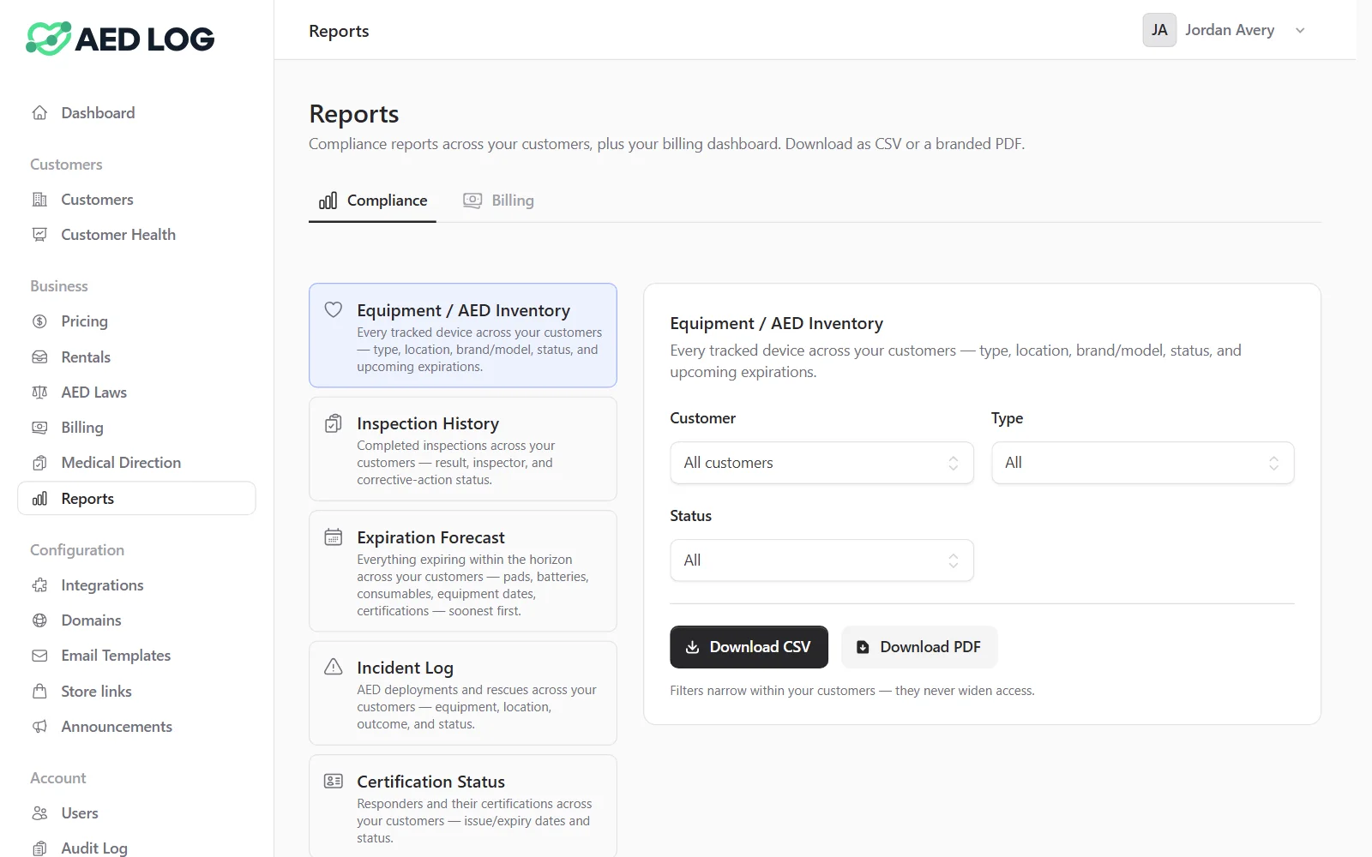This screenshot has height=857, width=1372.
Task: Click the Announcements megaphone icon
Action: click(x=39, y=727)
